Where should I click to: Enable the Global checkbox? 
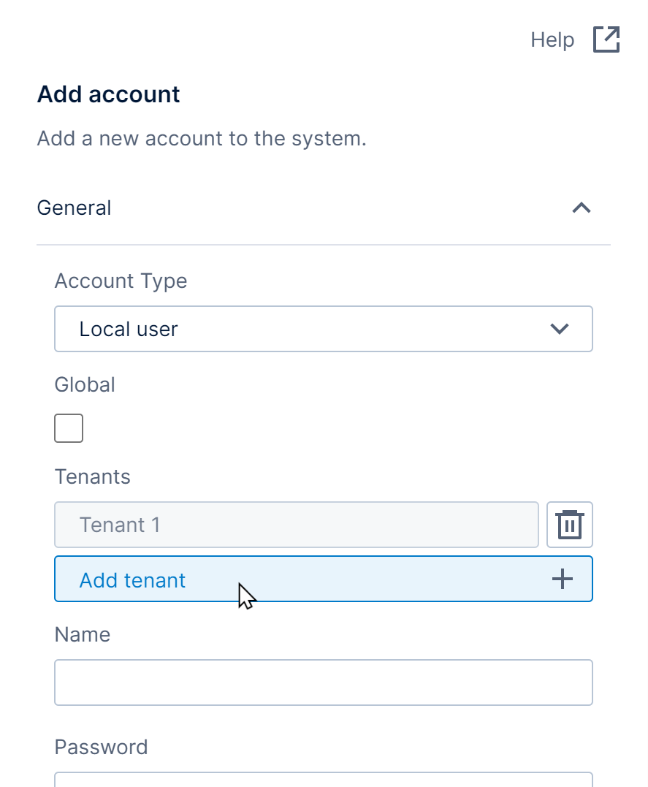[x=69, y=428]
